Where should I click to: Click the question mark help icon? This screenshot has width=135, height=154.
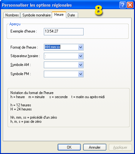123,5
